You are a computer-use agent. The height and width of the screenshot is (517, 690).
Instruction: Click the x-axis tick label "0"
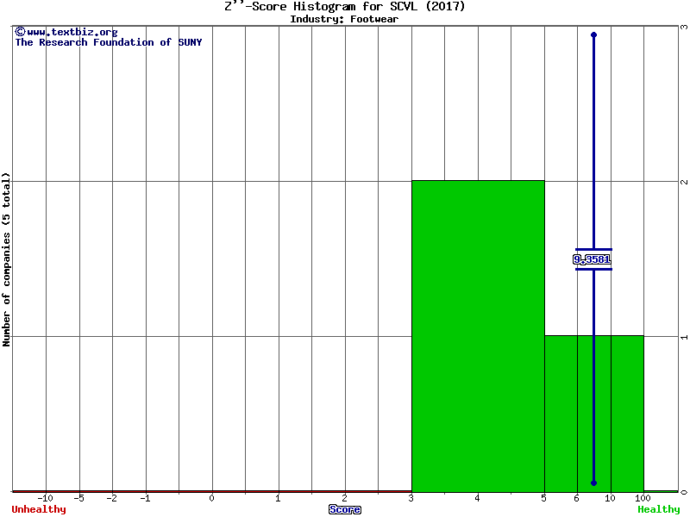[x=211, y=498]
